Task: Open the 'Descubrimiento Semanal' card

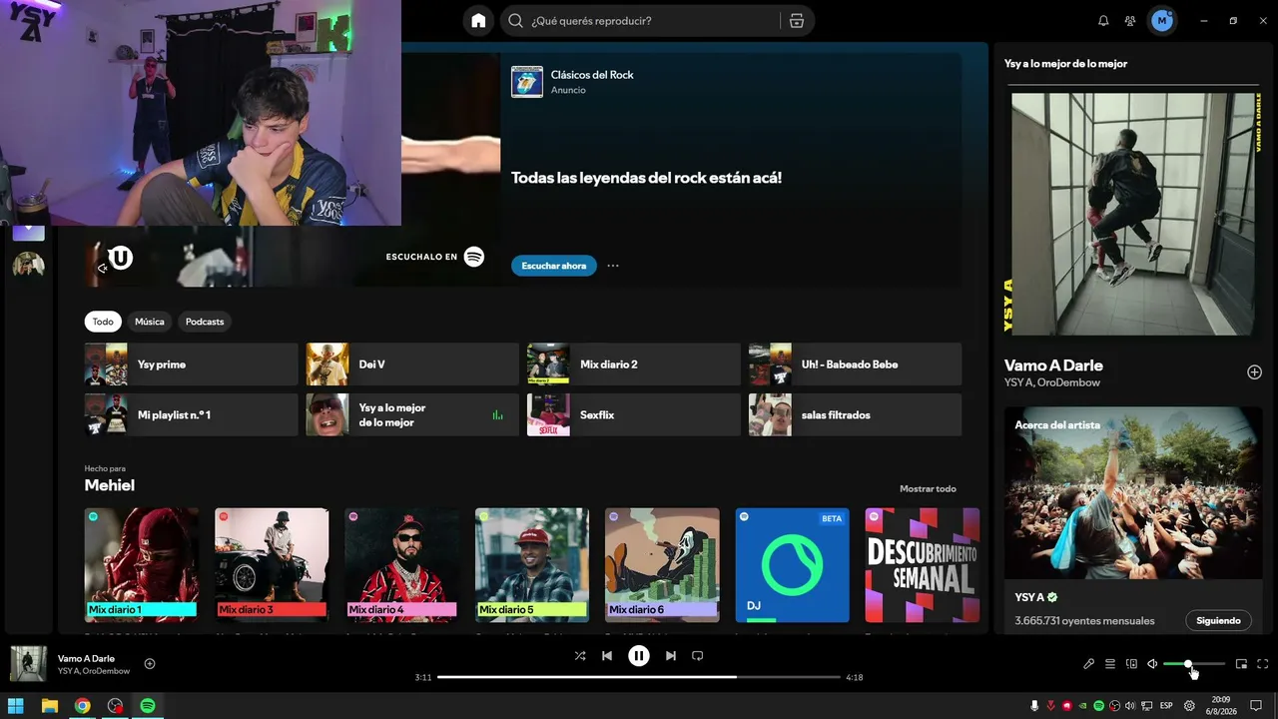Action: pyautogui.click(x=923, y=565)
